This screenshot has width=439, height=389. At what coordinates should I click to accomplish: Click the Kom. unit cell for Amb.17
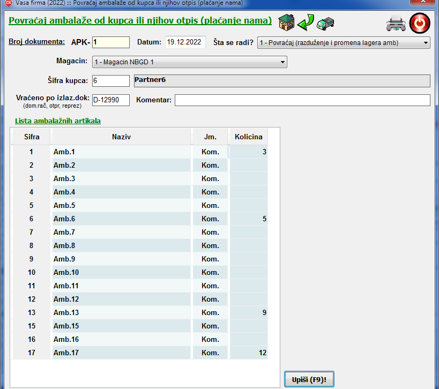(210, 353)
